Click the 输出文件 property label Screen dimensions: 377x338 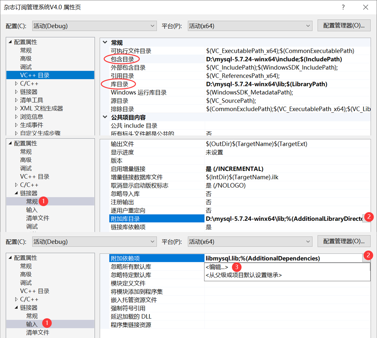pyautogui.click(x=122, y=144)
